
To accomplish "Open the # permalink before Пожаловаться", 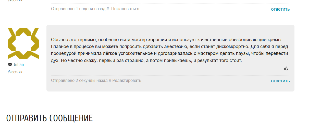I will [108, 9].
